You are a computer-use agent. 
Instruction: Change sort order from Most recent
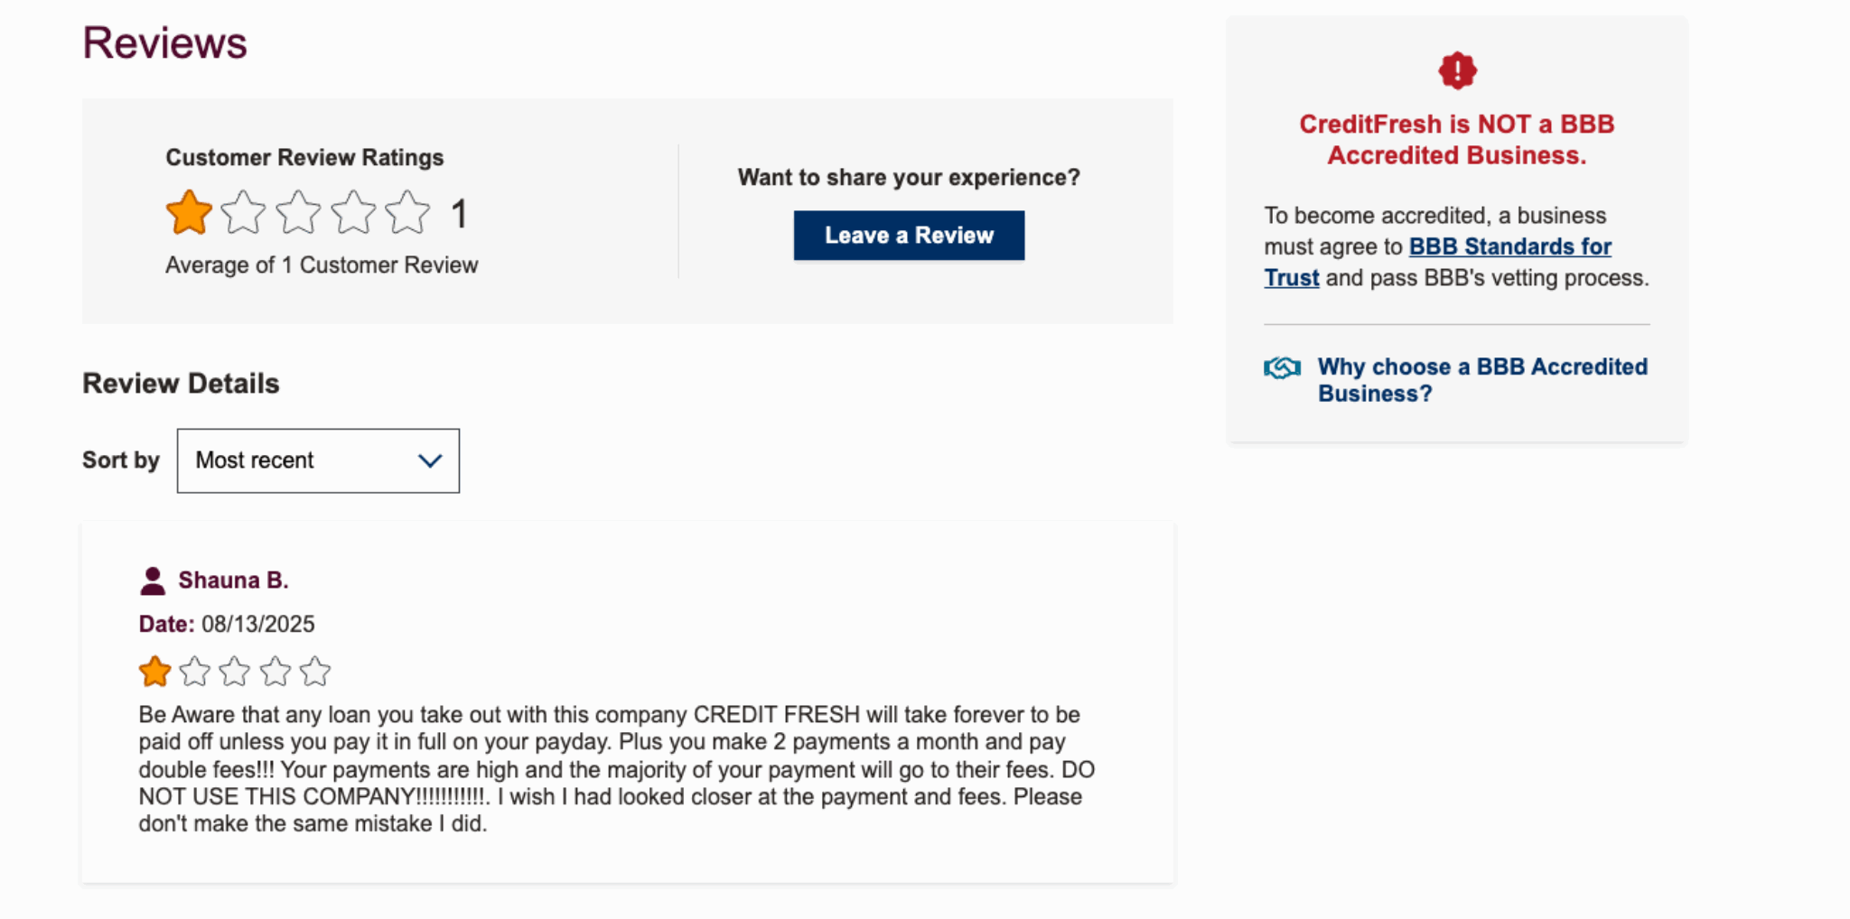click(x=318, y=460)
